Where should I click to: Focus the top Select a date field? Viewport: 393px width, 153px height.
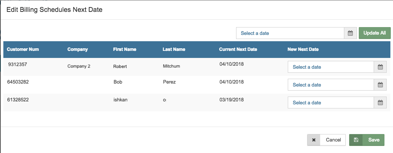pos(290,33)
